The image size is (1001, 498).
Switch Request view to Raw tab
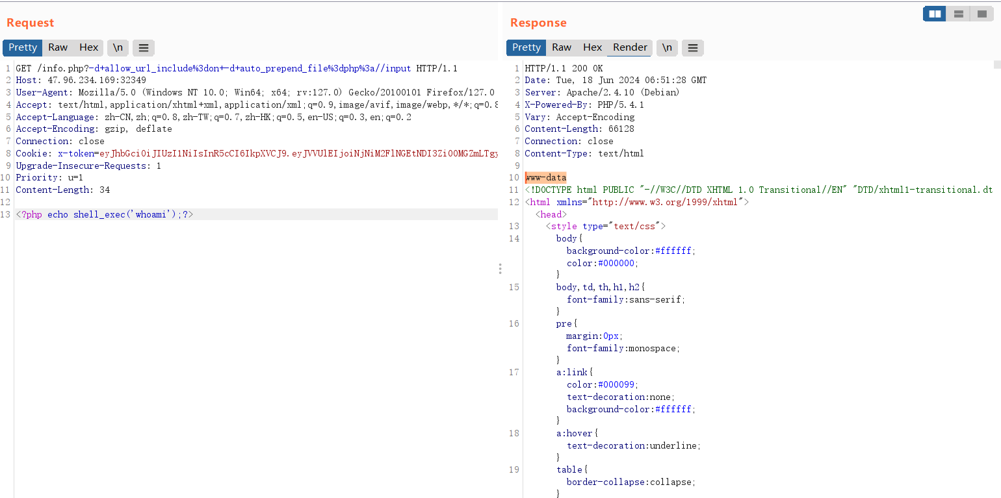(58, 47)
